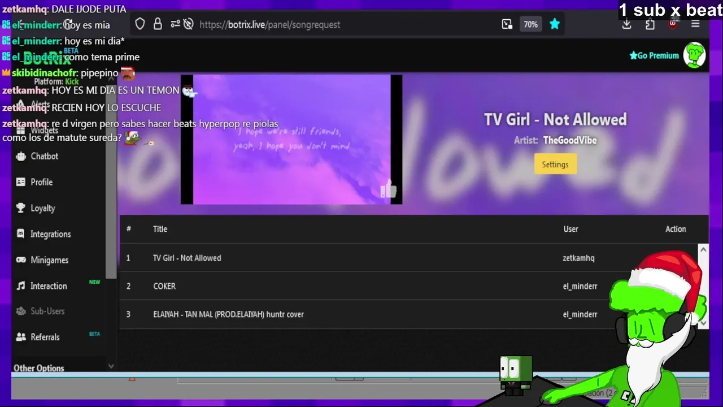Click the thumbs-up icon on video player
The image size is (723, 407).
389,190
